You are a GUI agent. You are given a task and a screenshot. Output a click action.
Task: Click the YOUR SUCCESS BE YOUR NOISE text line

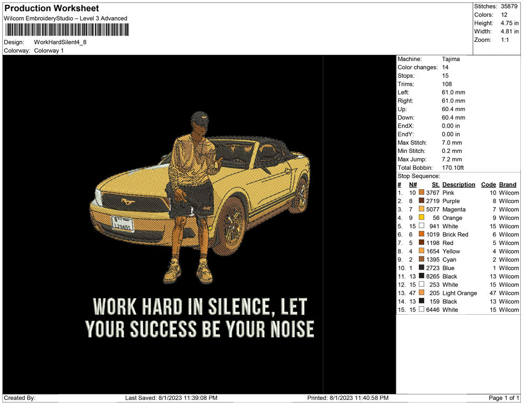tap(200, 329)
